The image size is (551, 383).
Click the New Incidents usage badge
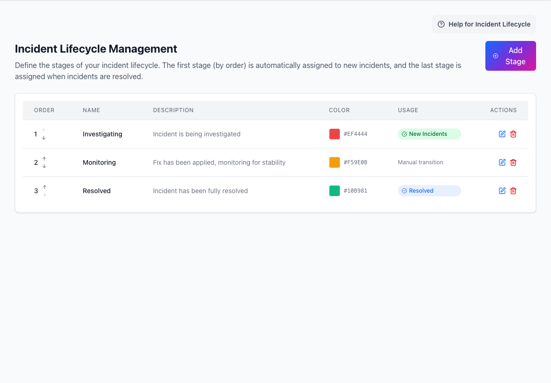[x=430, y=134]
